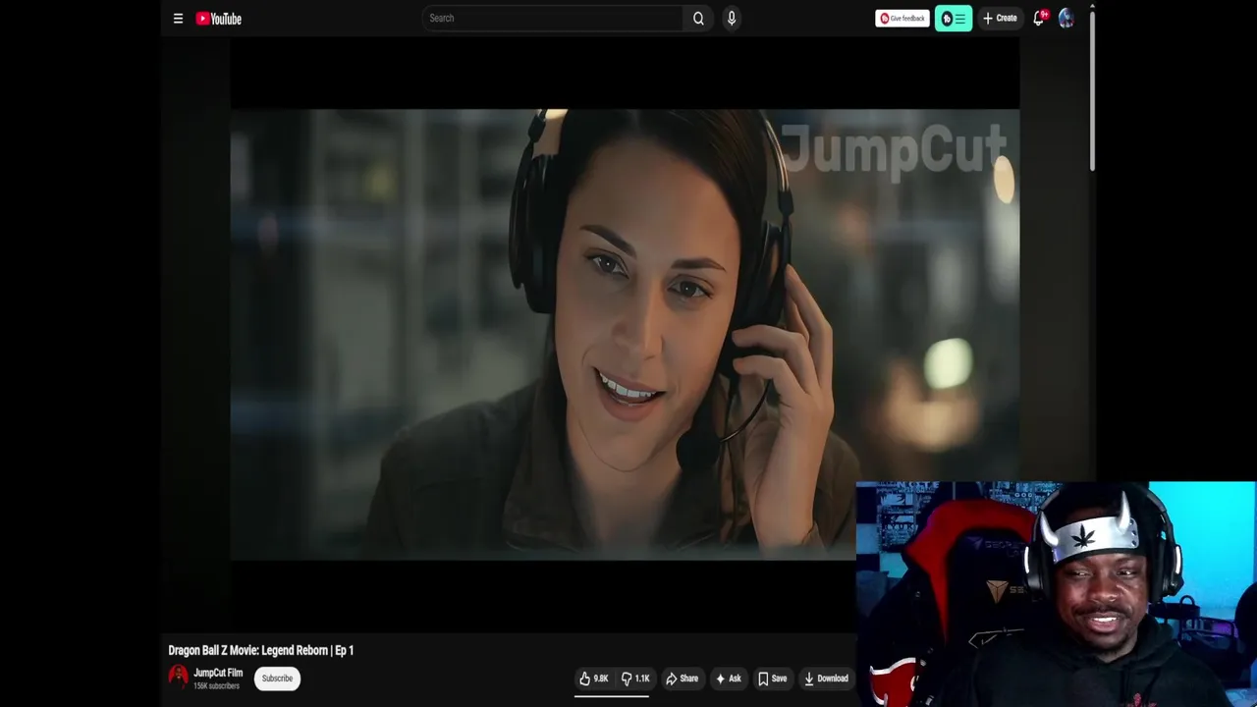
Task: Click the video player showing the headset woman
Action: [625, 334]
